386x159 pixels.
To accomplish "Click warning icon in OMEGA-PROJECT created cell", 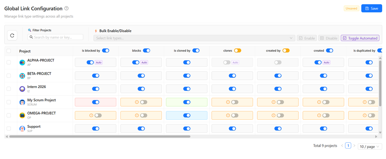I will (x=319, y=115).
